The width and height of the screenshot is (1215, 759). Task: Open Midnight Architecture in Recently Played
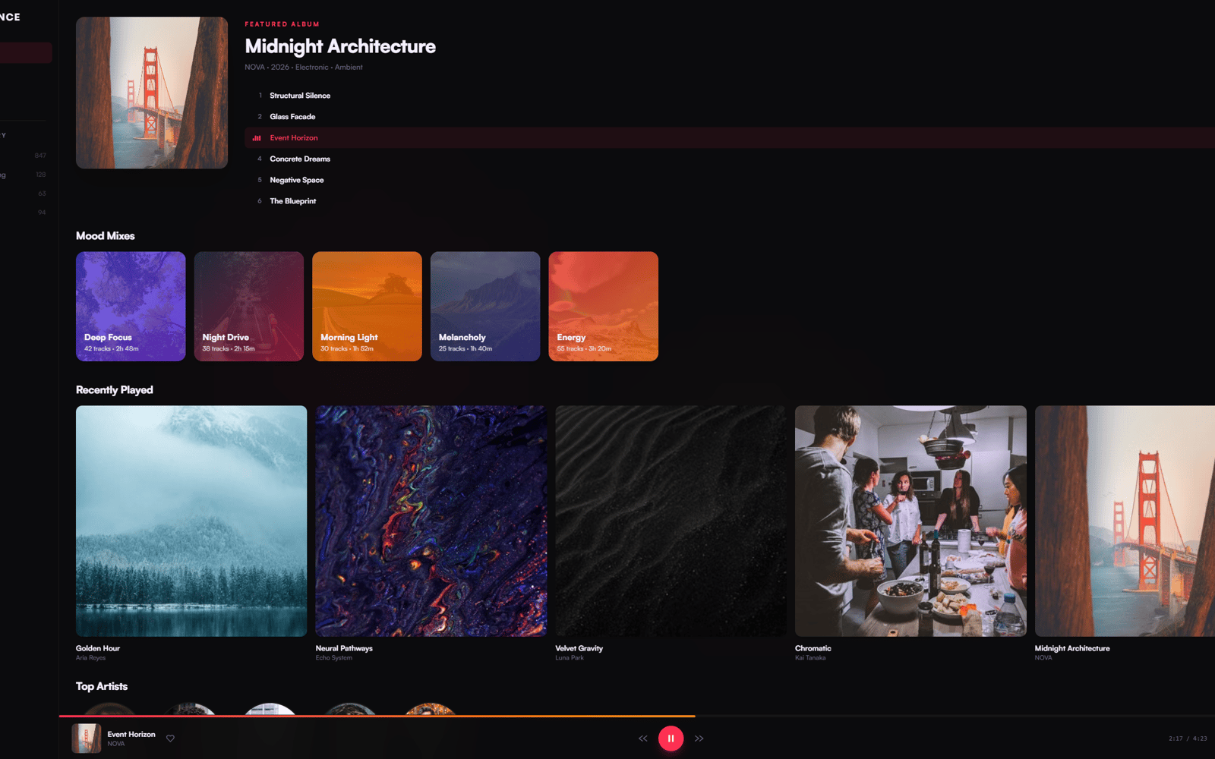coord(1125,521)
